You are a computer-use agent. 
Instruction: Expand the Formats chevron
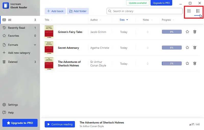pos(35,45)
